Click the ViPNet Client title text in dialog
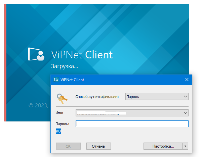This screenshot has height=157, width=201. pos(72,80)
